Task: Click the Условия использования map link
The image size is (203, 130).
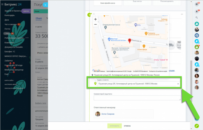Action: pos(140,71)
